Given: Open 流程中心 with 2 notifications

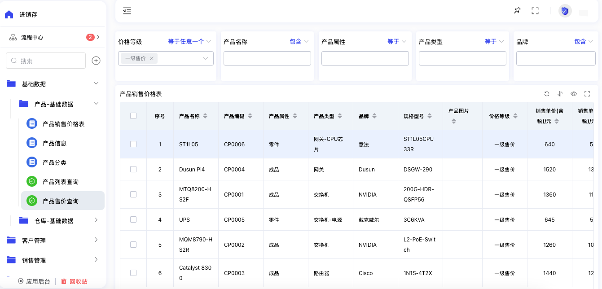Looking at the screenshot, I should pos(53,37).
